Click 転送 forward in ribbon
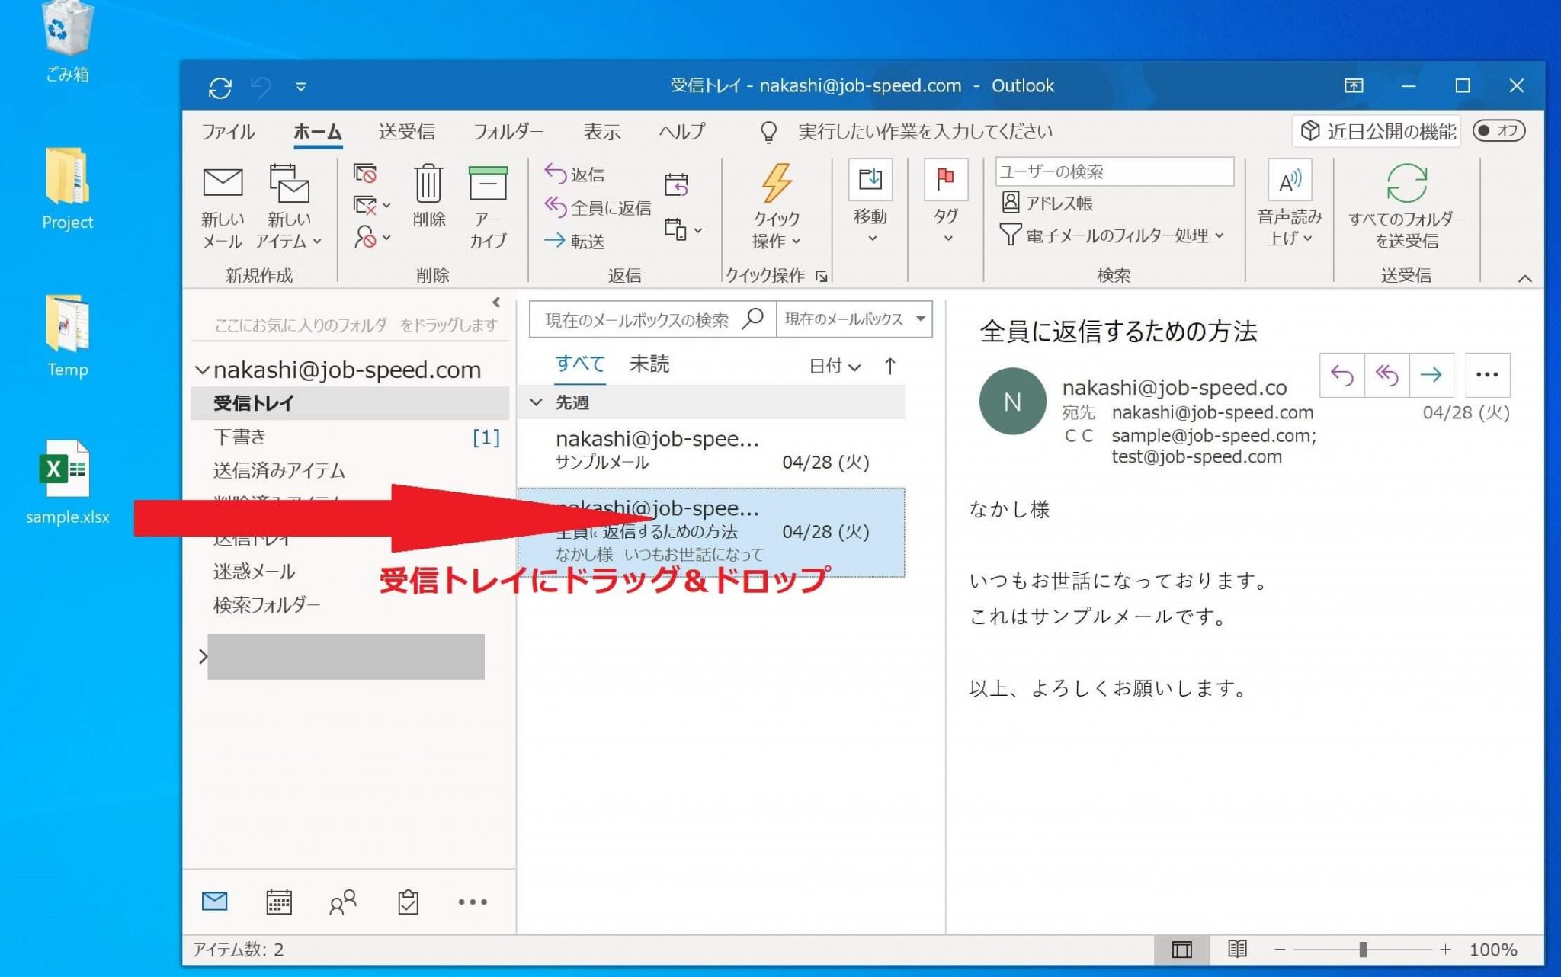 tap(575, 241)
